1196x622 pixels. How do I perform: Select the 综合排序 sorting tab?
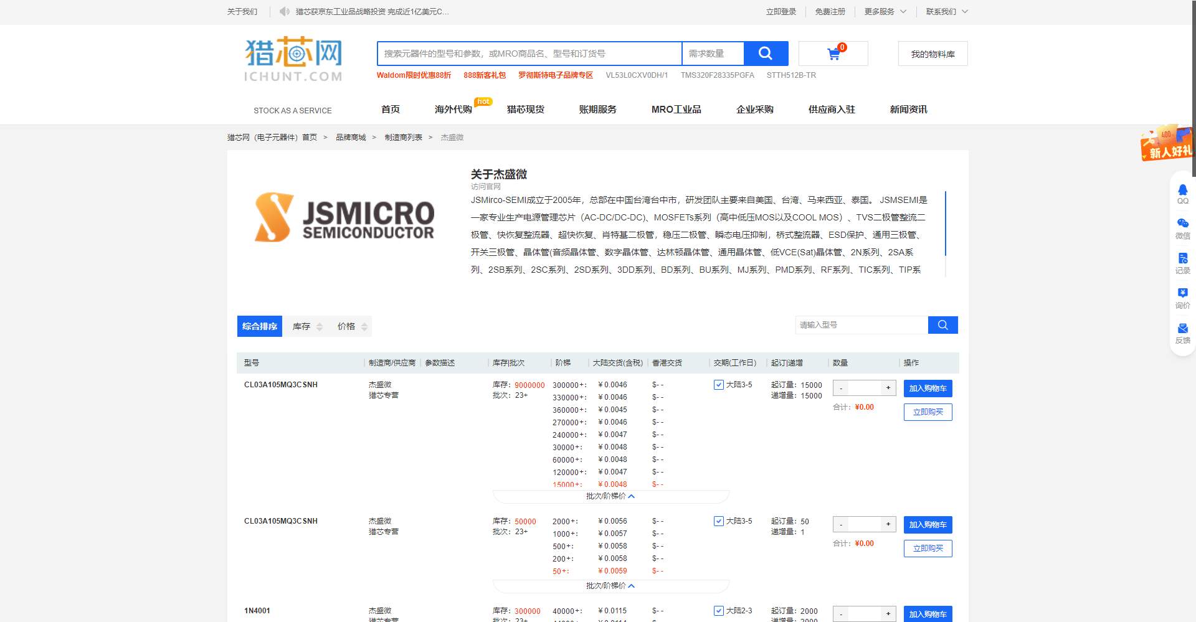(260, 326)
